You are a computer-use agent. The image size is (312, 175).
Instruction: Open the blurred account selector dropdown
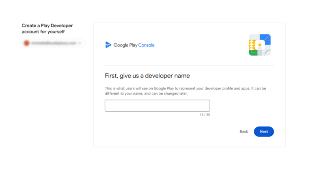pos(53,43)
